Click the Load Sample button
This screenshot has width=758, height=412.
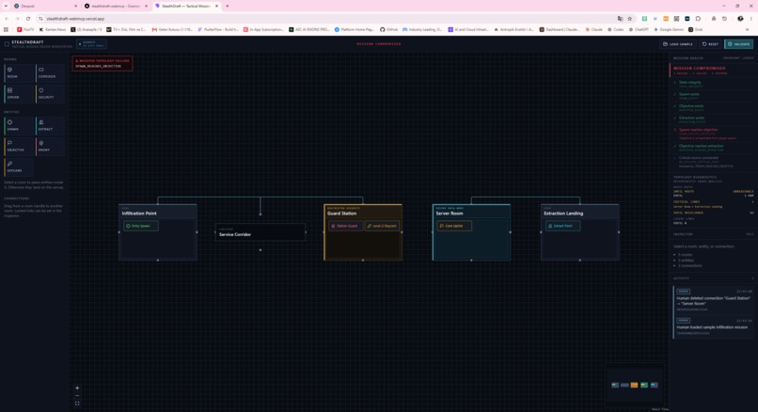click(x=678, y=44)
